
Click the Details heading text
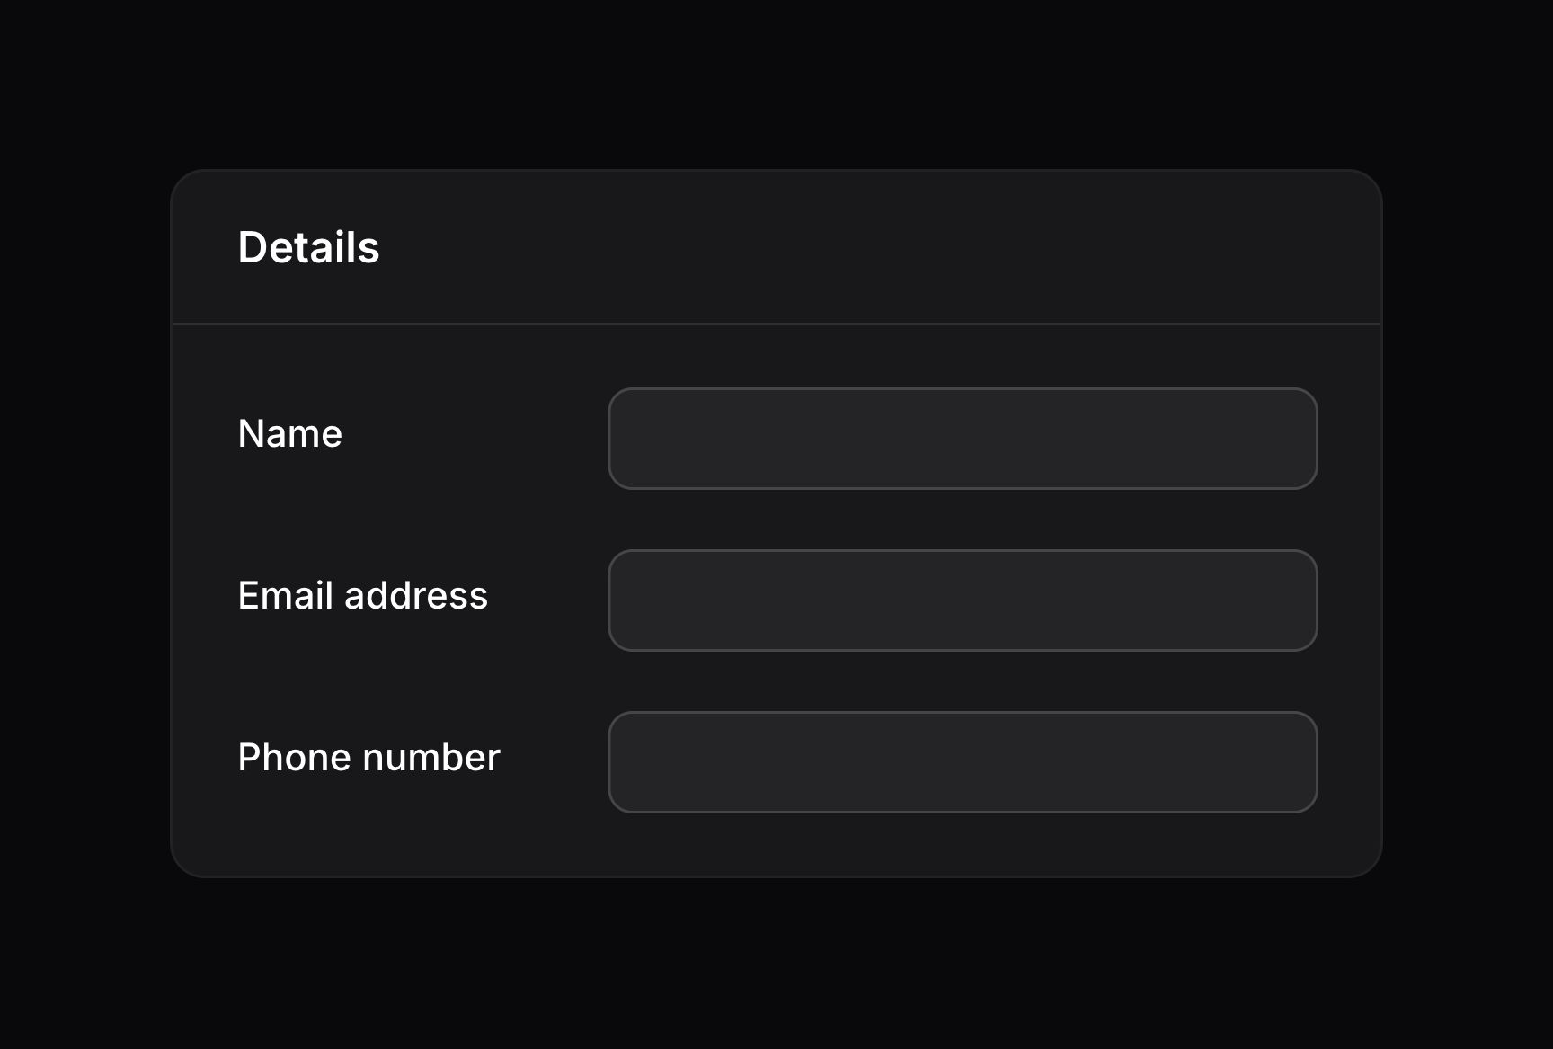point(308,247)
